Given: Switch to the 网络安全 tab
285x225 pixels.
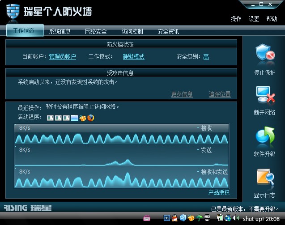Looking at the screenshot, I should 96,31.
